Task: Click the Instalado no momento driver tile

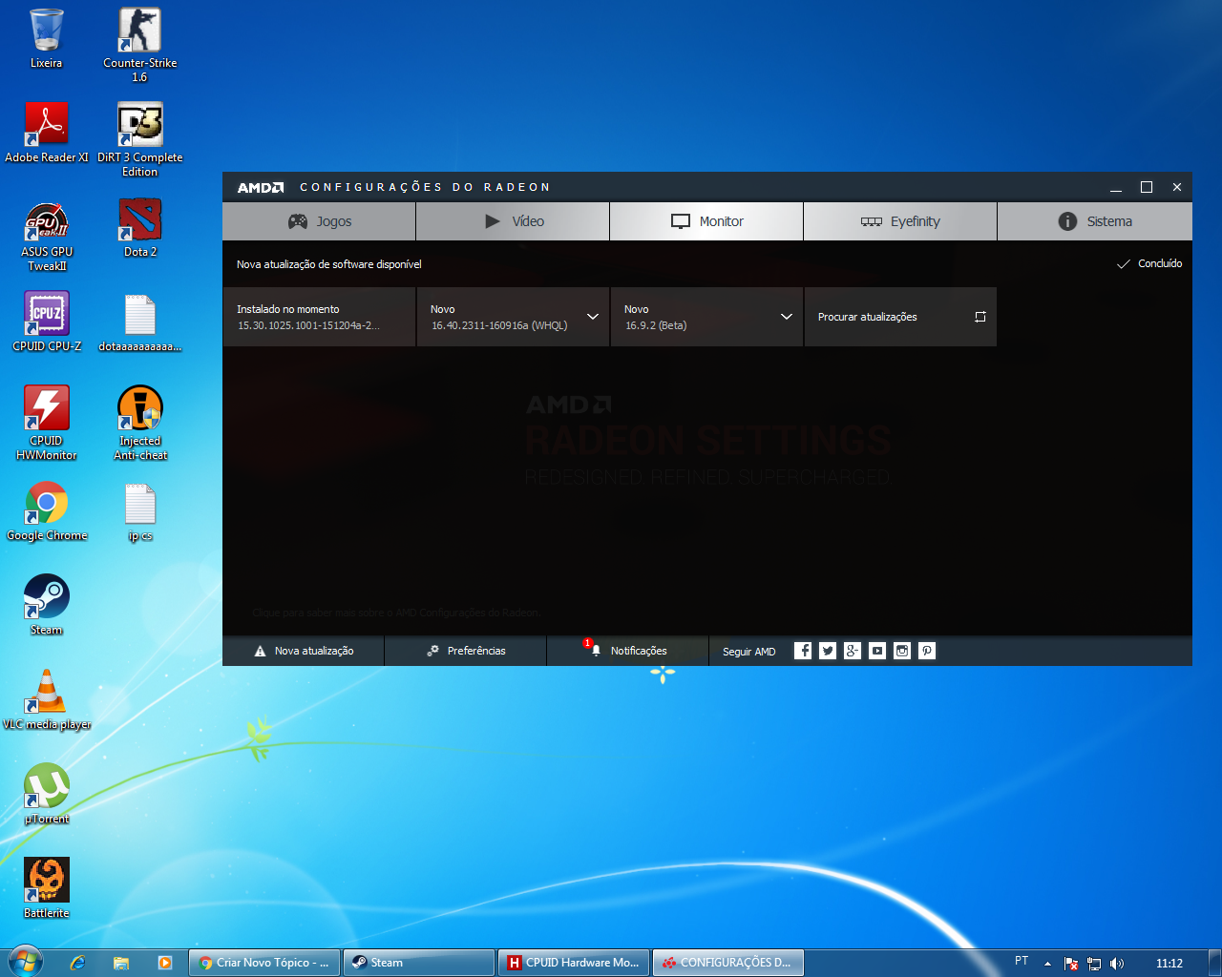Action: click(319, 317)
